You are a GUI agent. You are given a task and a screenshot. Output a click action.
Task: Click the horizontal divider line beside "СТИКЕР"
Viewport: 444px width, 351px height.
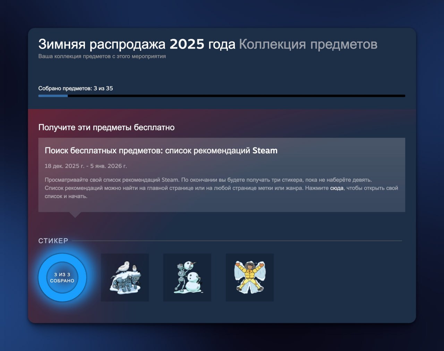[x=236, y=241]
